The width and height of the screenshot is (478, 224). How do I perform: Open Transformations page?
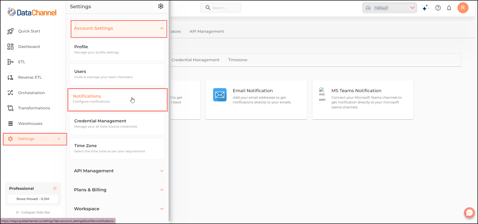coord(33,108)
